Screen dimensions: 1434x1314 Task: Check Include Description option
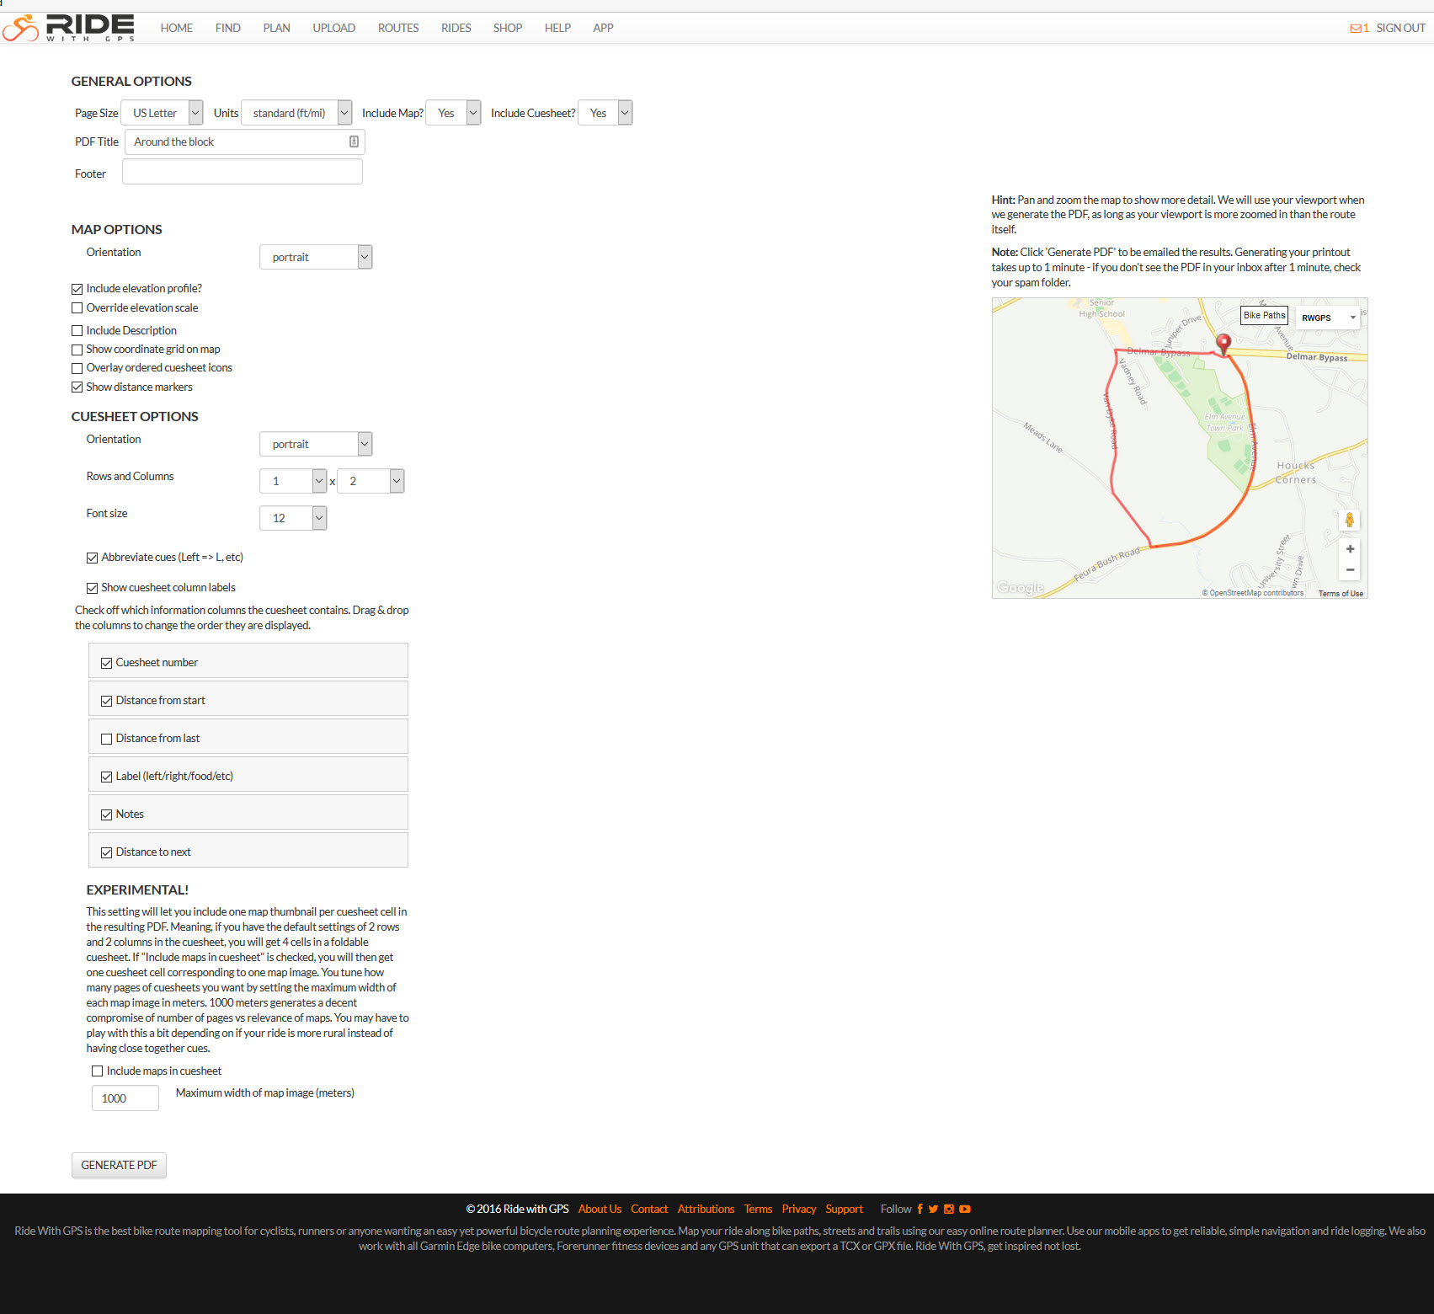[77, 331]
